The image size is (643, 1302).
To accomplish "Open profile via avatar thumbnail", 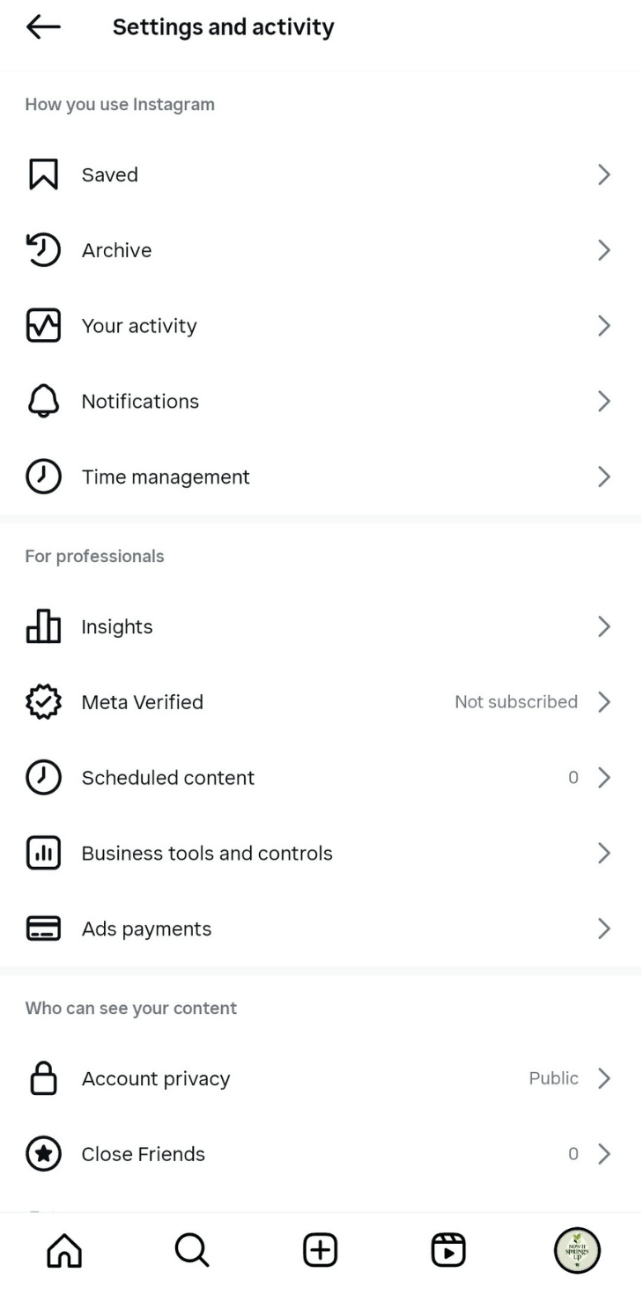I will (x=577, y=1250).
